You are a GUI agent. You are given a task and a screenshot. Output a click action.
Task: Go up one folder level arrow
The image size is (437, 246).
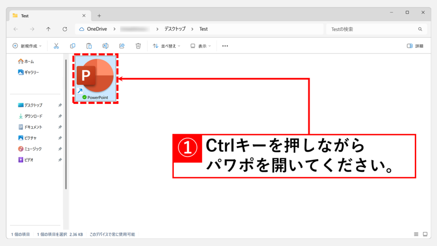coord(48,29)
